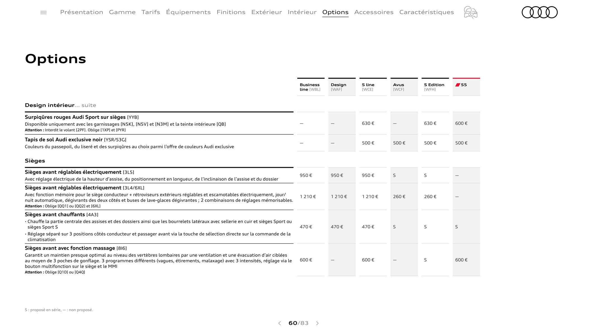Click 470 € S line heated seats price

click(368, 227)
